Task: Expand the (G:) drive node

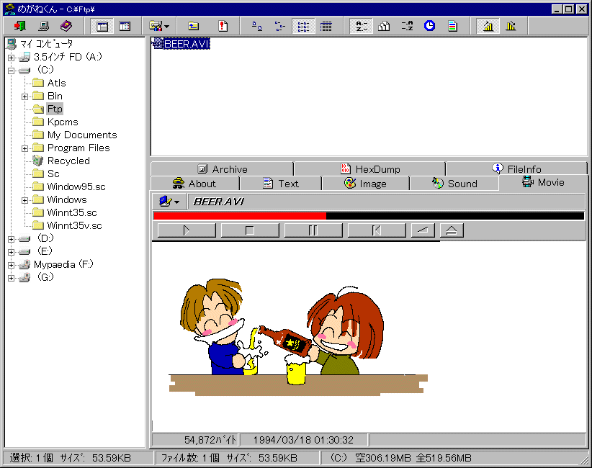Action: point(11,278)
